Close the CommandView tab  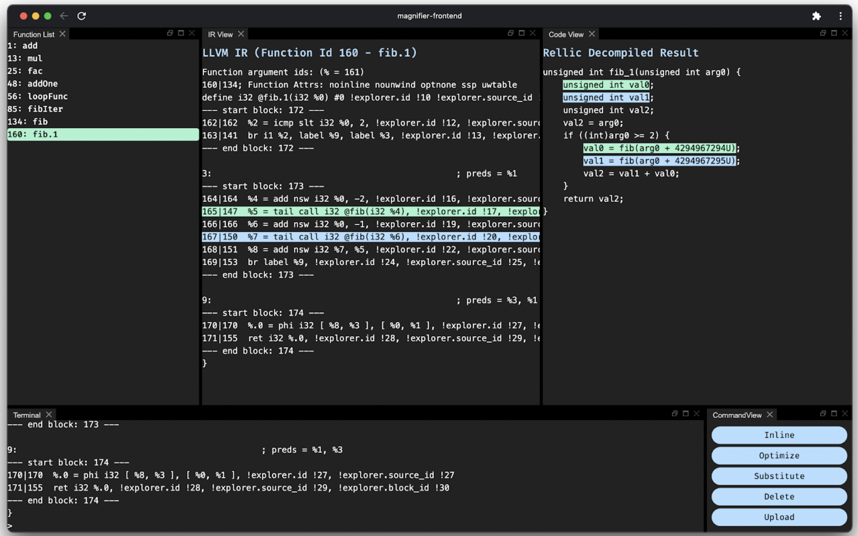769,414
